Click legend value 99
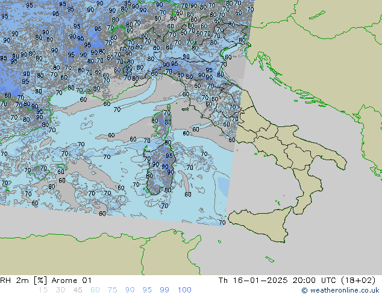Viewport: 382px width, 295px height. click(164, 290)
